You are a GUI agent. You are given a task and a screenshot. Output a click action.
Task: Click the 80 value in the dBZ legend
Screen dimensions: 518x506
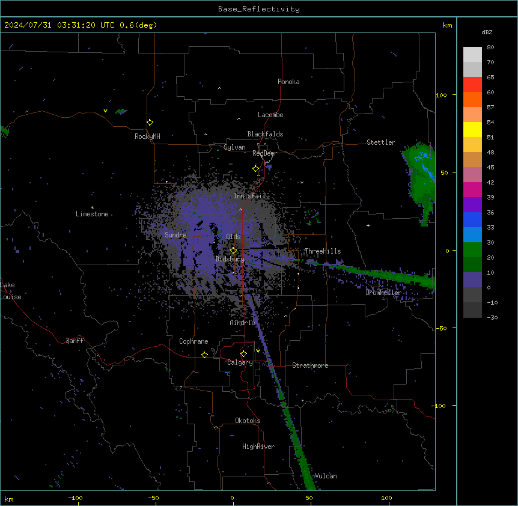coord(490,47)
